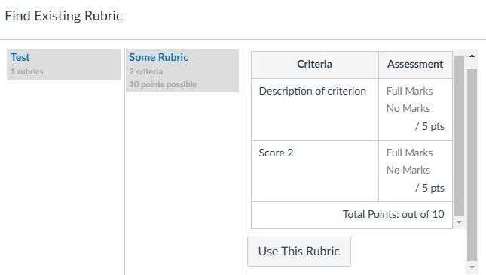The width and height of the screenshot is (486, 275).
Task: Click the Use This Rubric button
Action: tap(299, 252)
